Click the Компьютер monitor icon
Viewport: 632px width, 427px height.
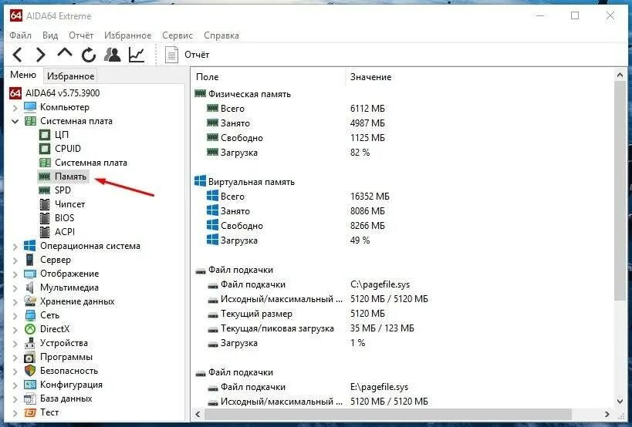click(30, 107)
